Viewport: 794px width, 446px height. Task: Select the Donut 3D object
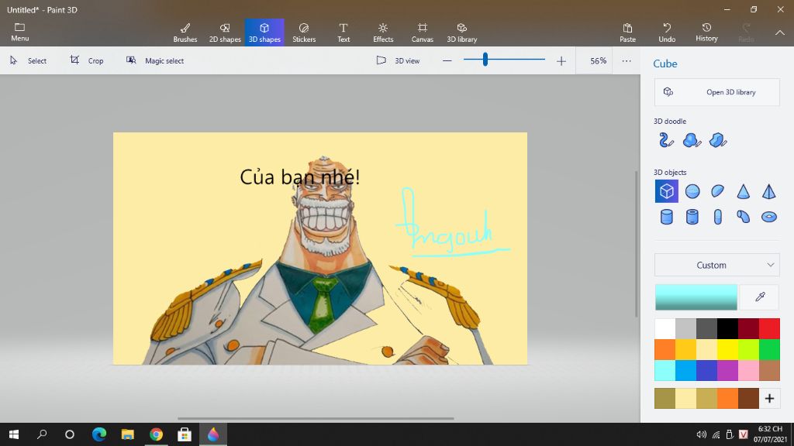768,217
